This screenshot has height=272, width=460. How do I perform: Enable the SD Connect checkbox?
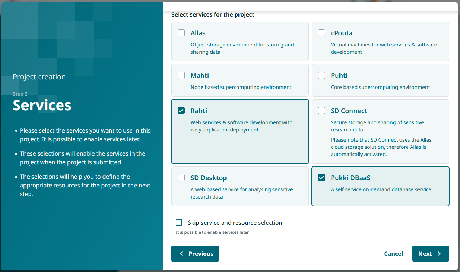321,111
